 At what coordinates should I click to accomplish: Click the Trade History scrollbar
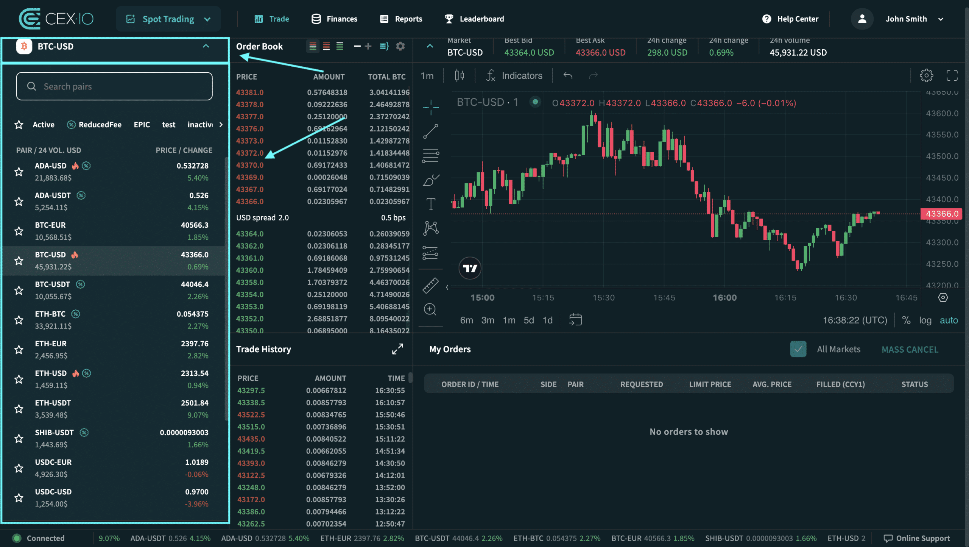(x=410, y=377)
